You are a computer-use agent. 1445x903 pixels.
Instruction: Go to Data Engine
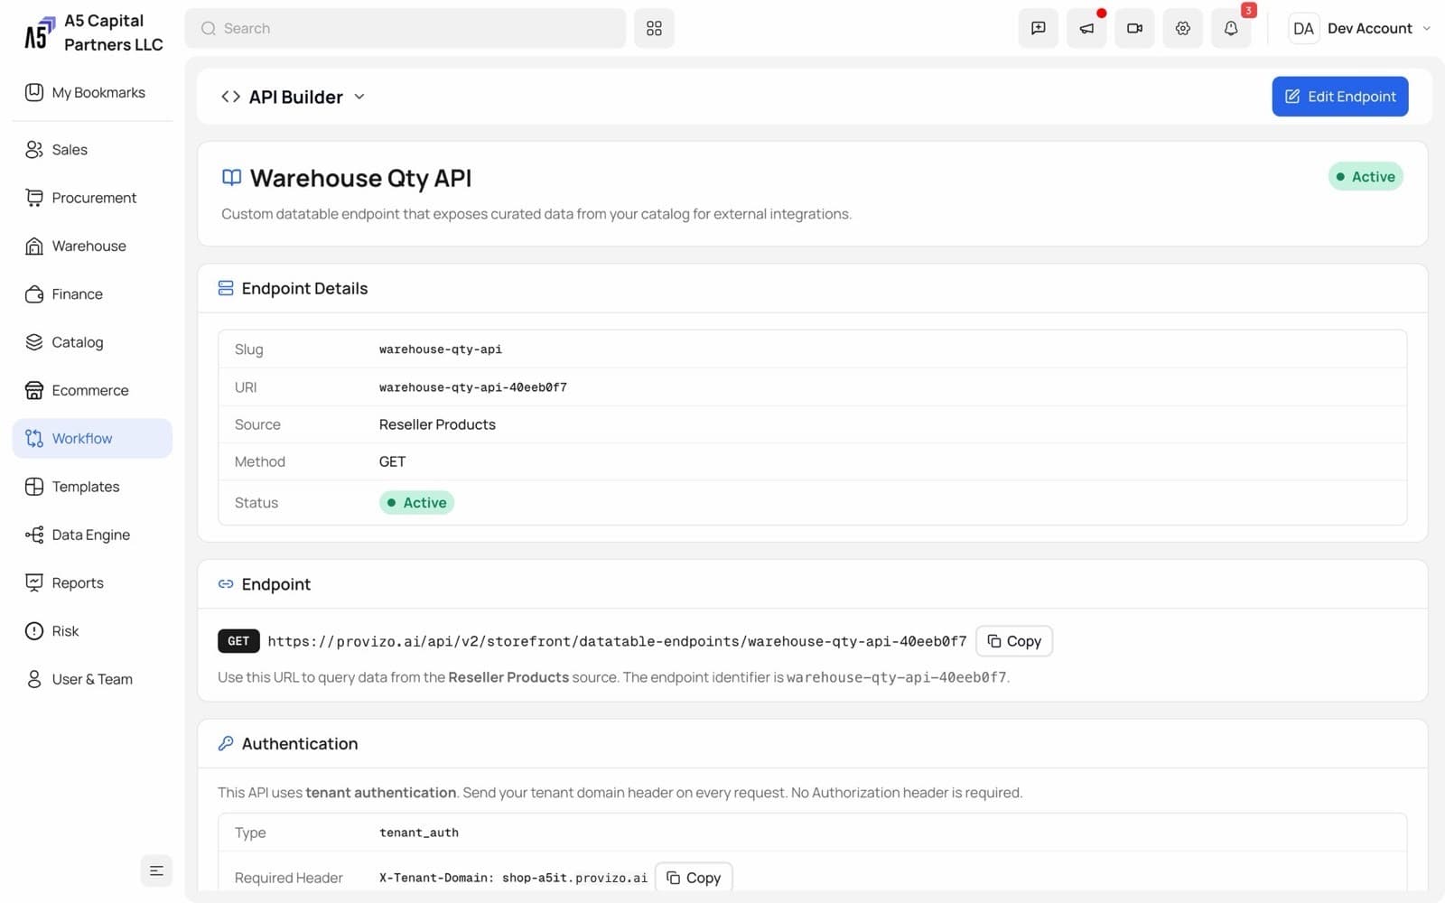point(92,535)
